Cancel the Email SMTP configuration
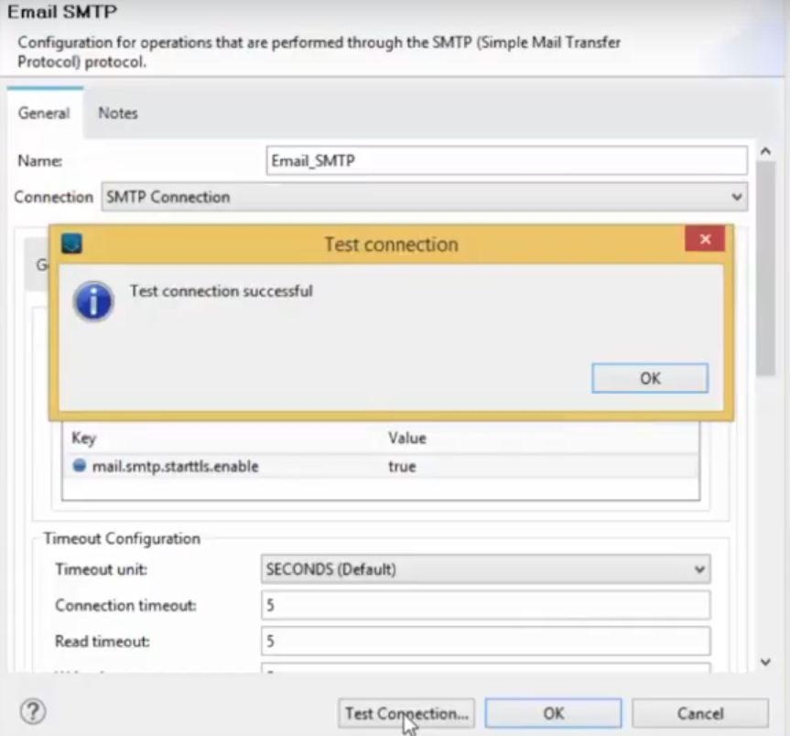790x736 pixels. (x=699, y=712)
